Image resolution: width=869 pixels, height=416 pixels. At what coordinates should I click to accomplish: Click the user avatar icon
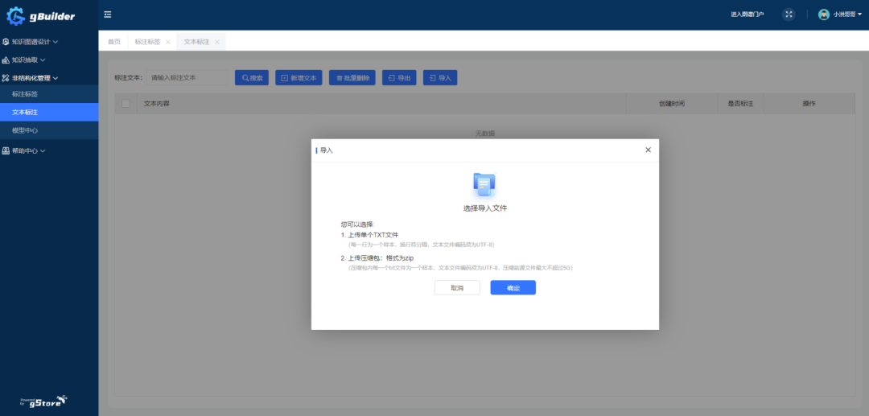point(824,14)
